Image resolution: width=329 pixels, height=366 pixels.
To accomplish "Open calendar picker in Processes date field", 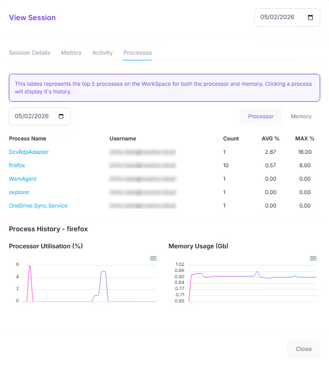I will (61, 116).
